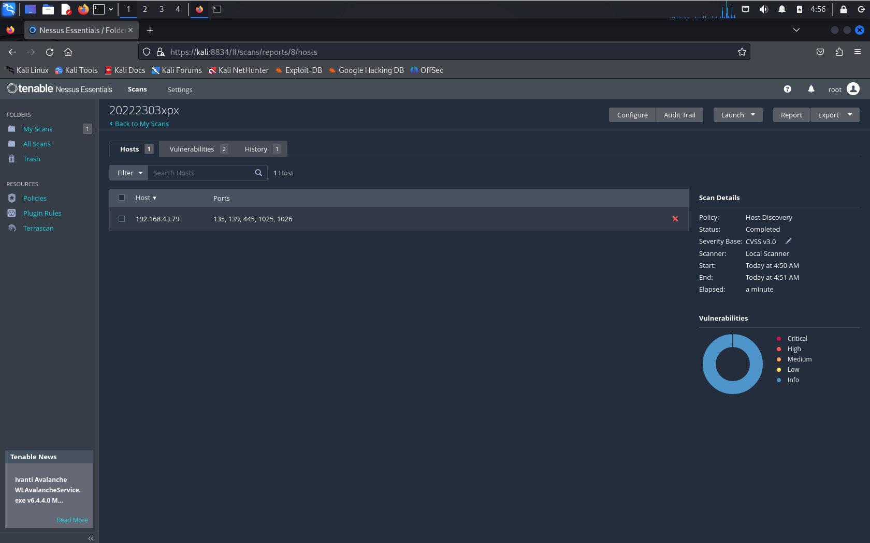The width and height of the screenshot is (870, 543).
Task: Click the Report button
Action: click(x=791, y=115)
